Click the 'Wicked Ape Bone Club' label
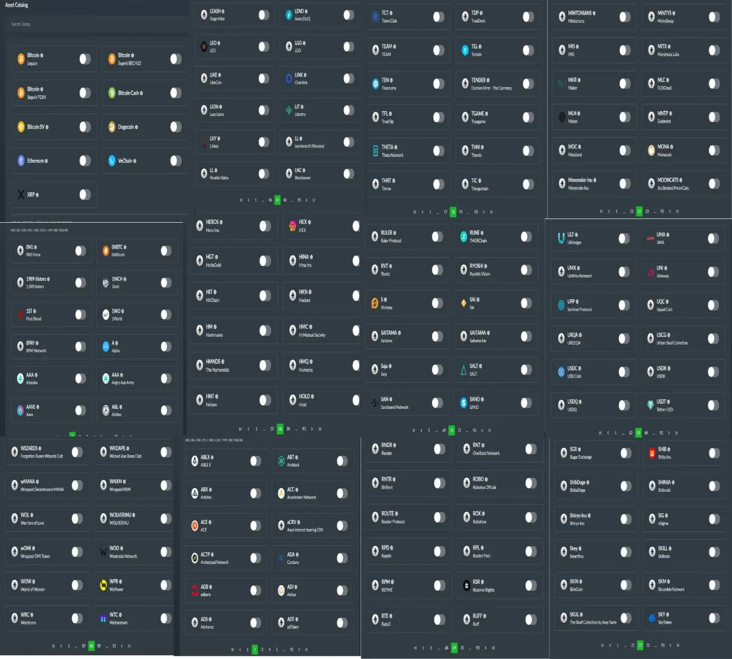Screen dimensions: 732x659 [x=126, y=456]
